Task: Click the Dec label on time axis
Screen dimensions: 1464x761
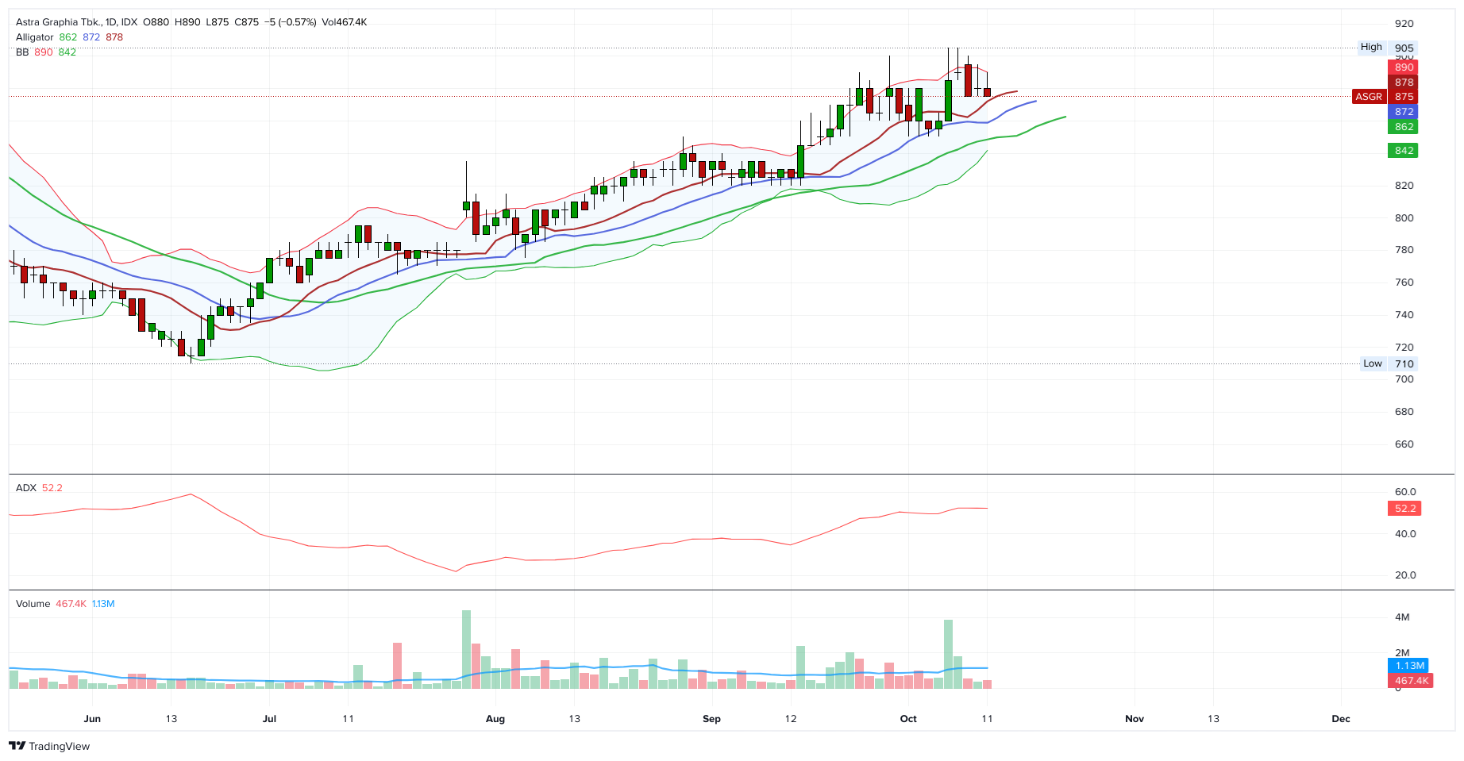Action: pyautogui.click(x=1341, y=719)
